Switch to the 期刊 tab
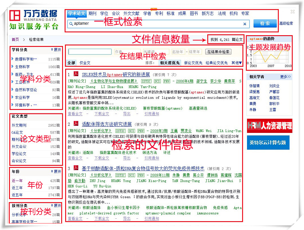 click(92, 13)
